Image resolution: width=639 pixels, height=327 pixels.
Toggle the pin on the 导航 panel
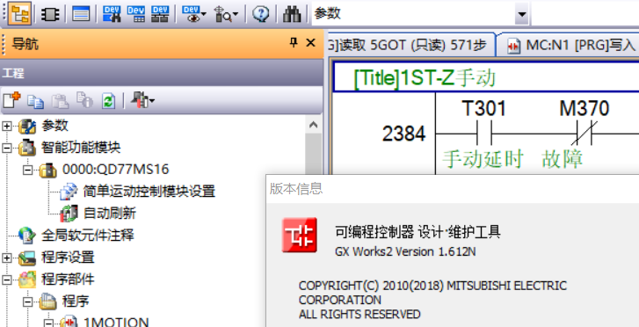[x=294, y=42]
